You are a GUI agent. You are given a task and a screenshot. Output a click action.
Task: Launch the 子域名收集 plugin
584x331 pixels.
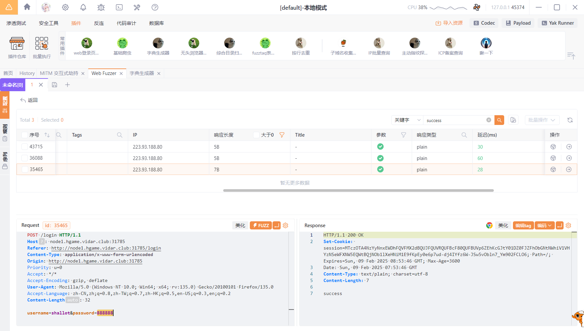tap(343, 46)
